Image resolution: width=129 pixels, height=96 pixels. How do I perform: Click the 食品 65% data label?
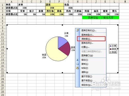click(44, 56)
